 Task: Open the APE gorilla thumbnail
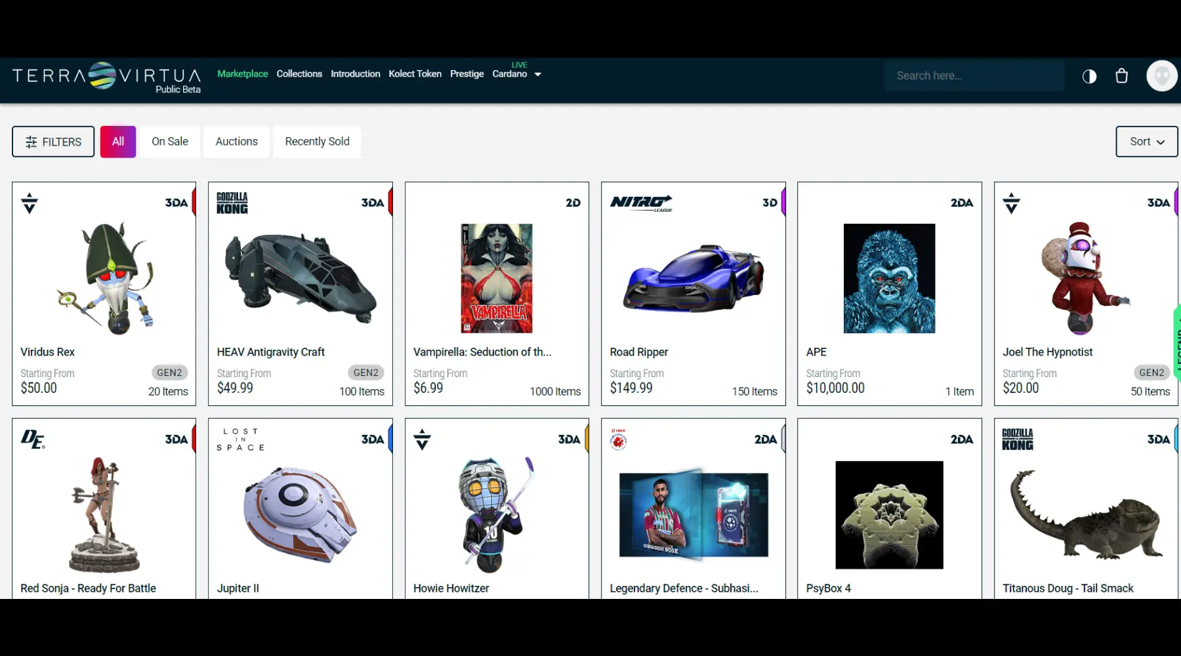coord(889,278)
